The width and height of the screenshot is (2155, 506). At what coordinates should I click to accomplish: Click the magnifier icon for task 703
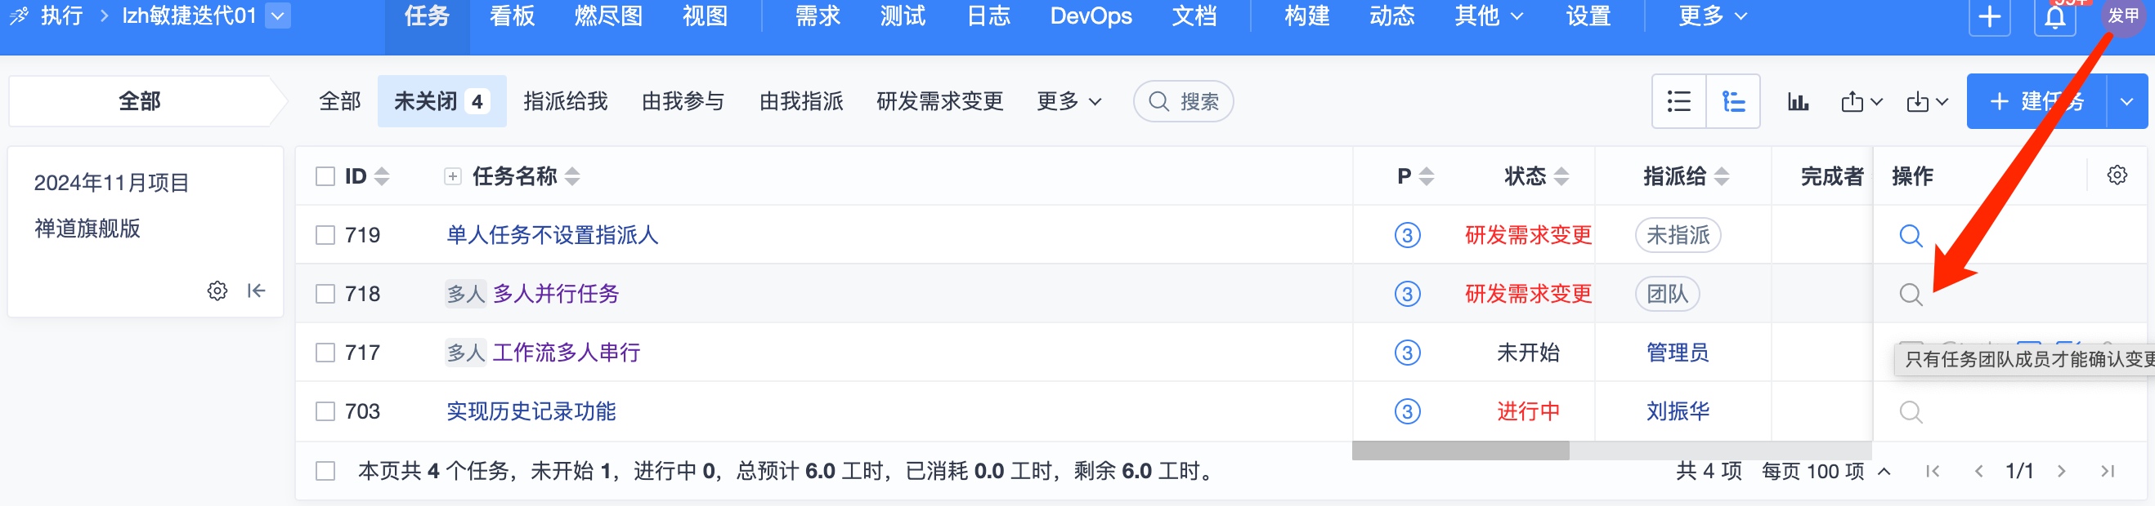click(x=1911, y=411)
